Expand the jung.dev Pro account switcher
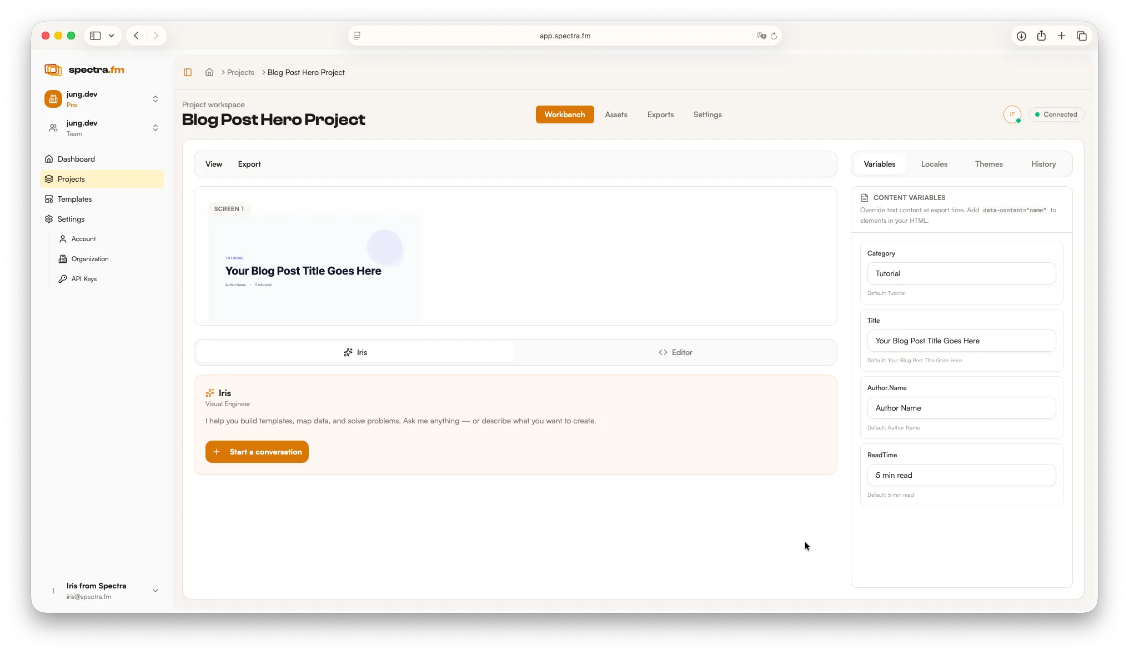This screenshot has height=654, width=1129. click(x=155, y=99)
